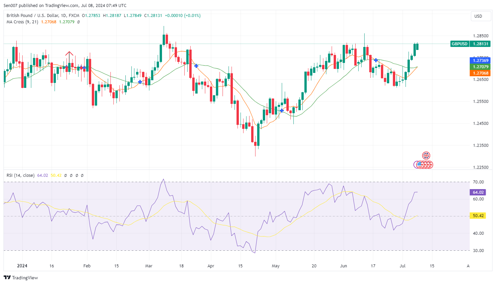Click the blue cross marker in late February
Image resolution: width=496 pixels, height=284 pixels.
140,82
